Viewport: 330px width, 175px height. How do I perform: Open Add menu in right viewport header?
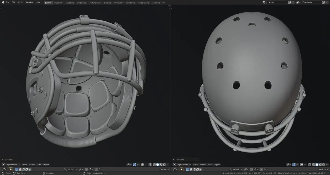point(210,165)
